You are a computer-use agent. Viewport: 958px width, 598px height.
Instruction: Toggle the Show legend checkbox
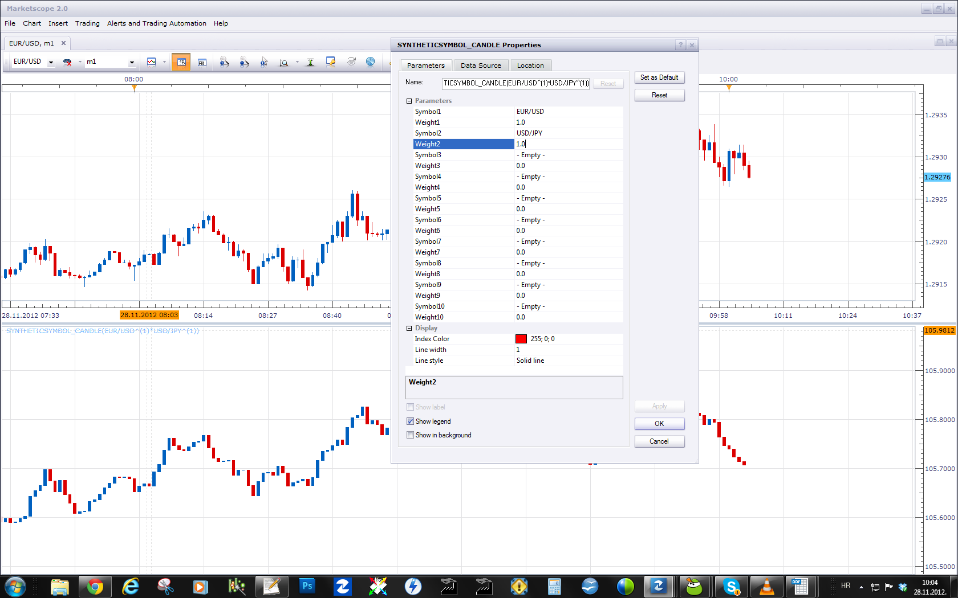[410, 421]
